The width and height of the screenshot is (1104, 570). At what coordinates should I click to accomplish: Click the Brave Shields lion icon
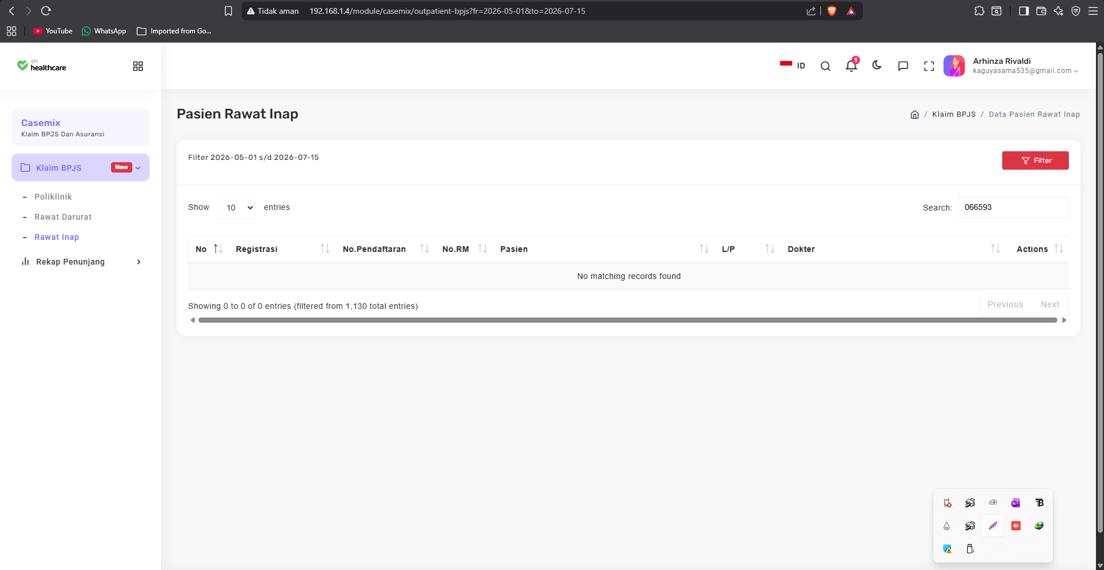point(832,11)
